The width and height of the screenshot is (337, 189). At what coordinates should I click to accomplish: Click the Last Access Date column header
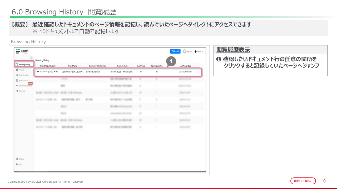tap(185, 66)
